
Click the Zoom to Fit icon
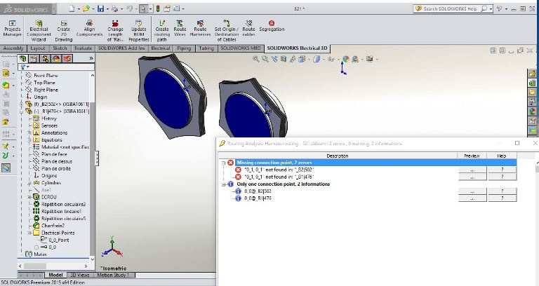255,59
